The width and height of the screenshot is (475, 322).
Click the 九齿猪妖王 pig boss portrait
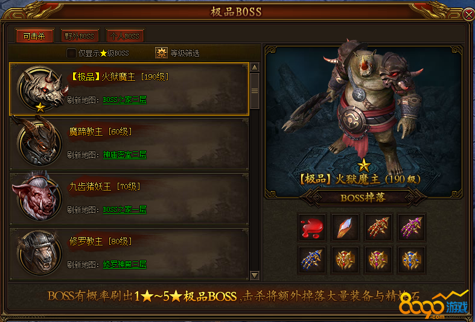[37, 197]
